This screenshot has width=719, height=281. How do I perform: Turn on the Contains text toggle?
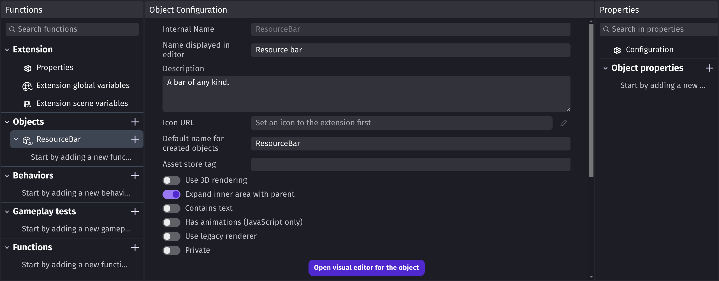[171, 208]
